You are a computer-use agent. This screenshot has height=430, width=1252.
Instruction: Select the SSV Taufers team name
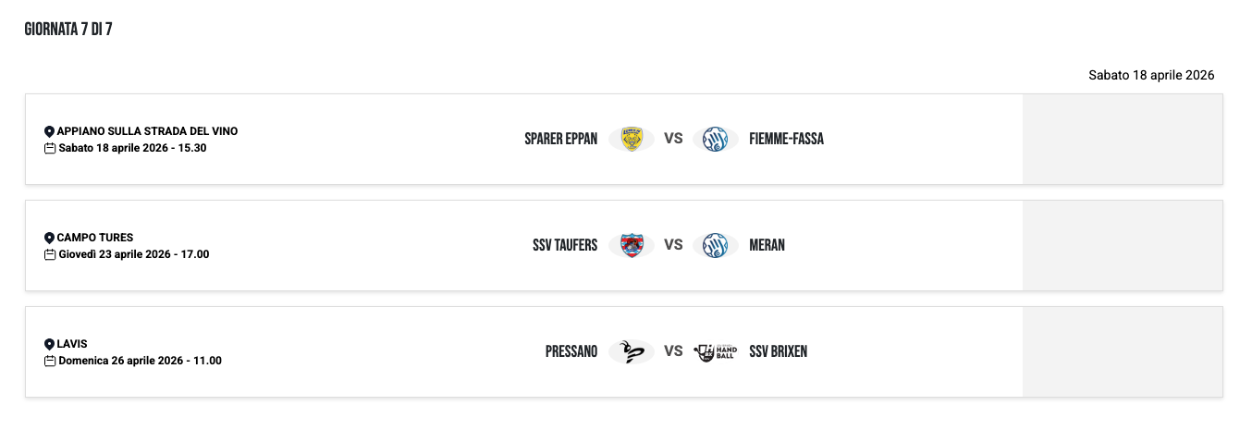coord(565,245)
